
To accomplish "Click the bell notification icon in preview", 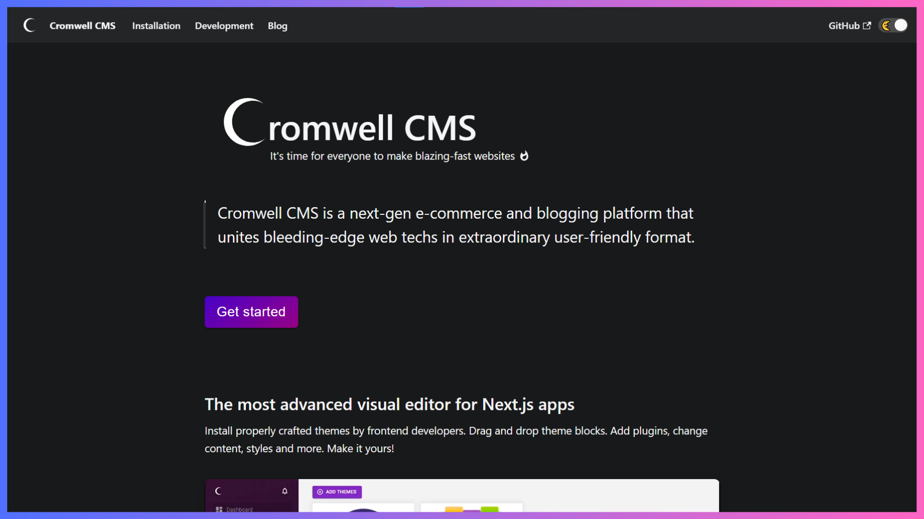I will click(x=284, y=491).
